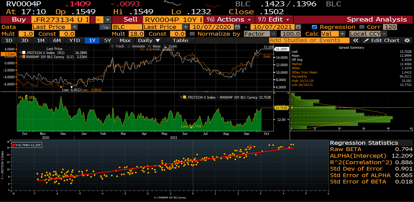The width and height of the screenshot is (414, 202).
Task: Click the Low 06/24/21 summary row
Action: point(351,85)
